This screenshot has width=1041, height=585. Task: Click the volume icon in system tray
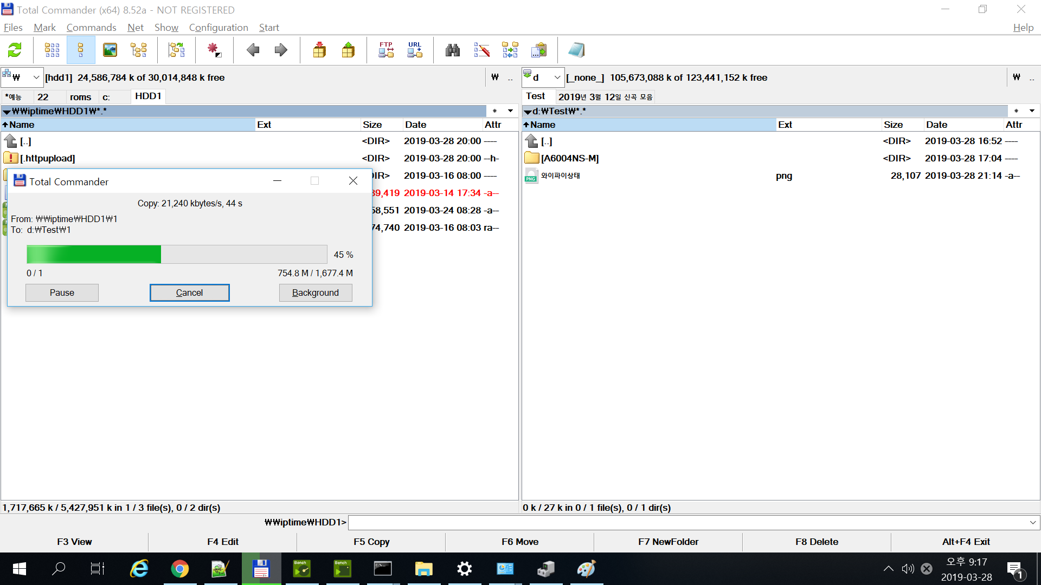coord(908,569)
